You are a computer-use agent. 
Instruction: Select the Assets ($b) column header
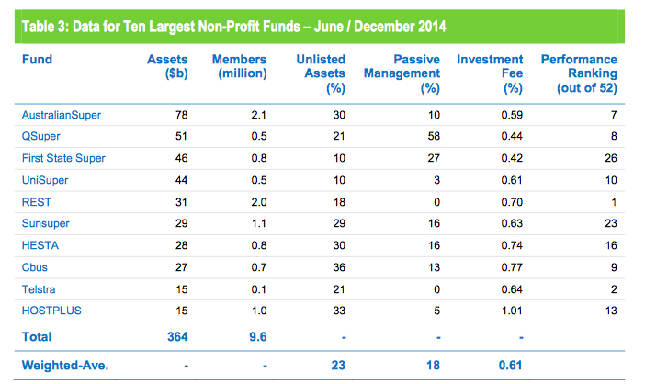pos(167,66)
